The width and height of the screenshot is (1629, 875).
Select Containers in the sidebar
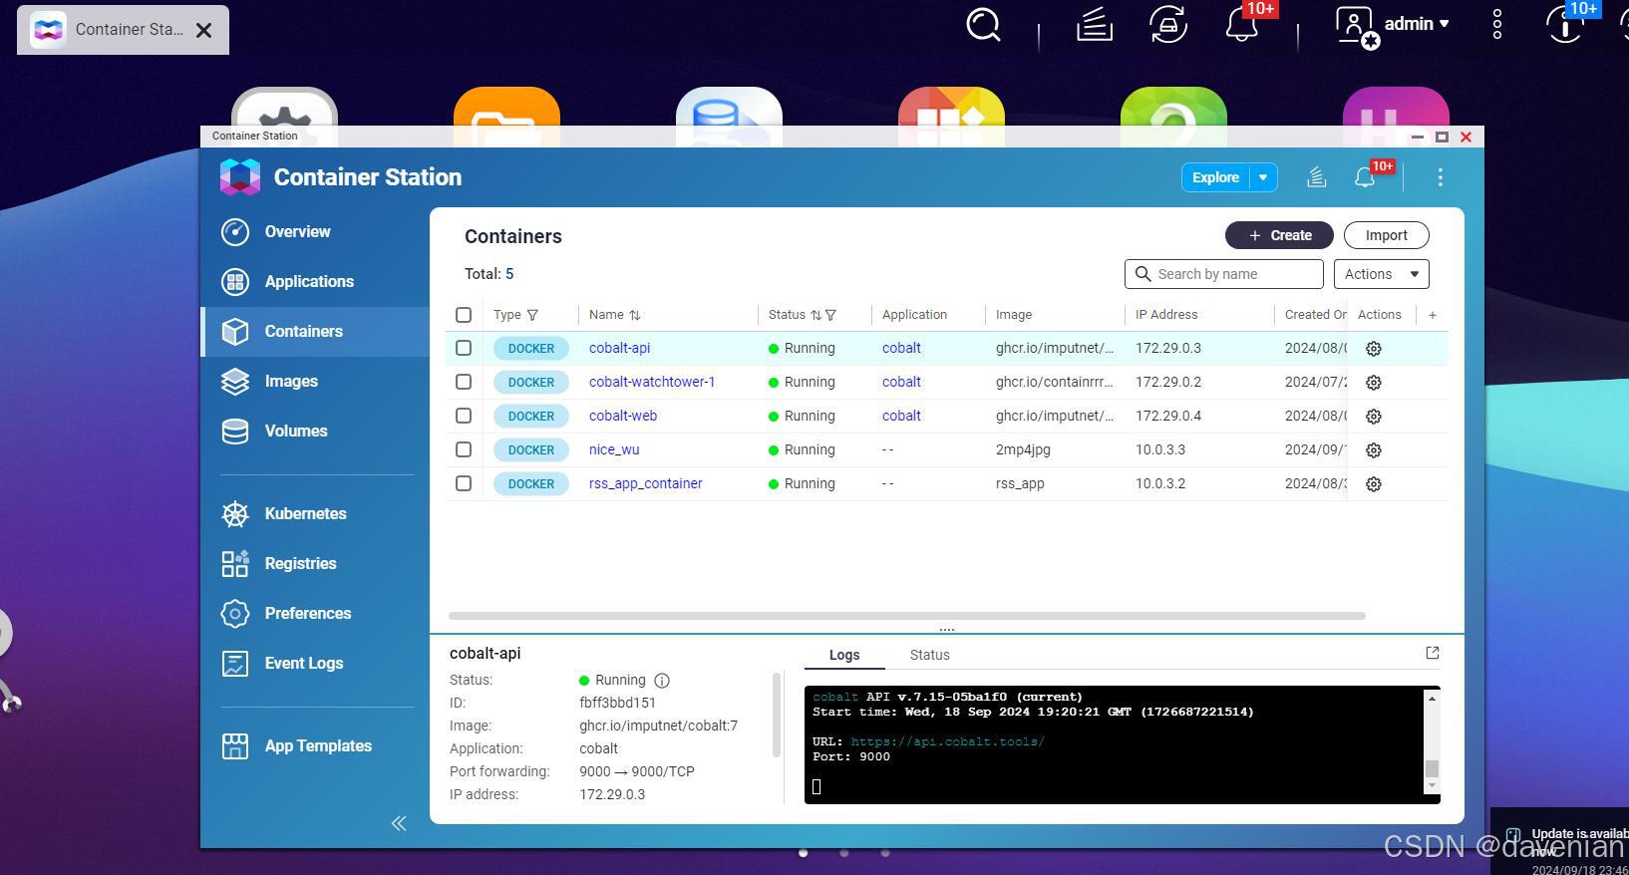pyautogui.click(x=315, y=331)
